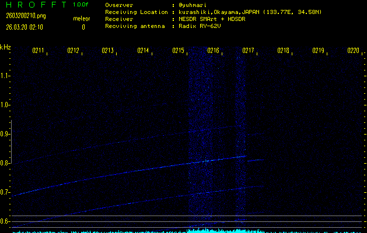
Task: Select the 0213 time marker
Action: pyautogui.click(x=109, y=51)
